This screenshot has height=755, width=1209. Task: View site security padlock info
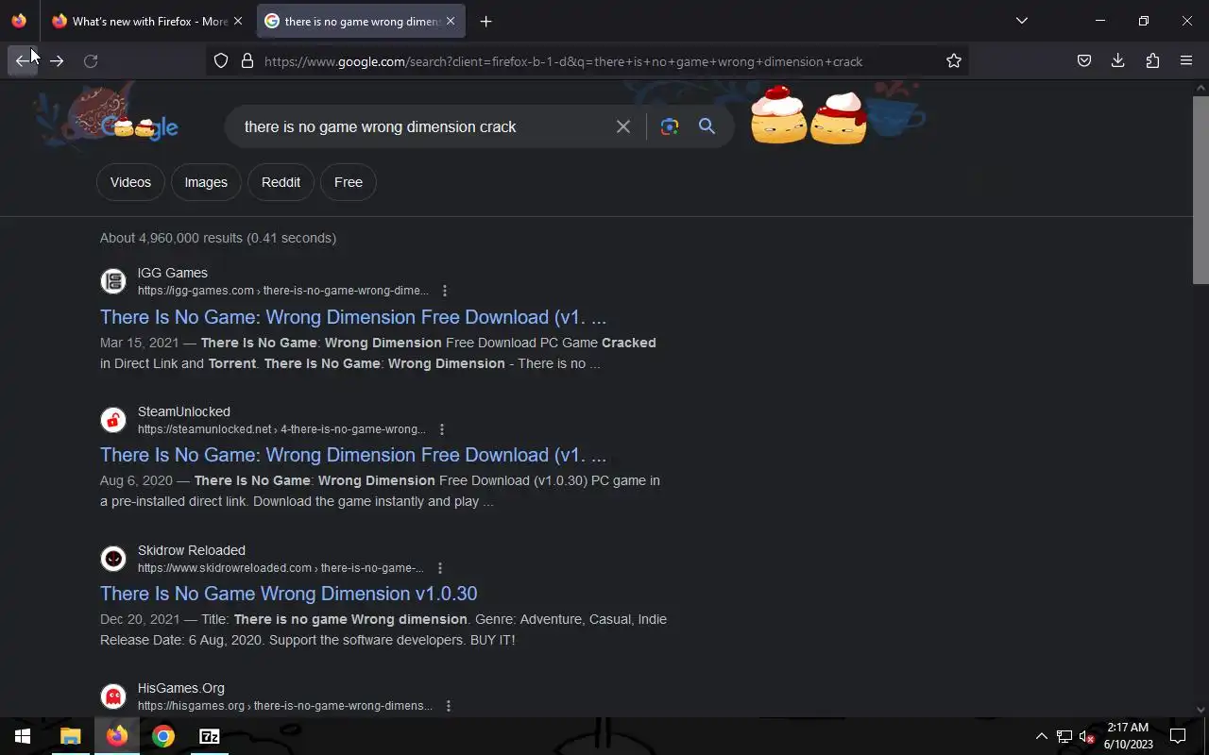247,61
